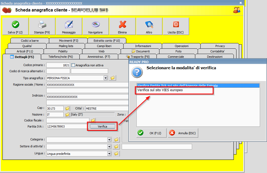Open the Mailing lists tab
The width and height of the screenshot is (267, 173).
coord(66,46)
